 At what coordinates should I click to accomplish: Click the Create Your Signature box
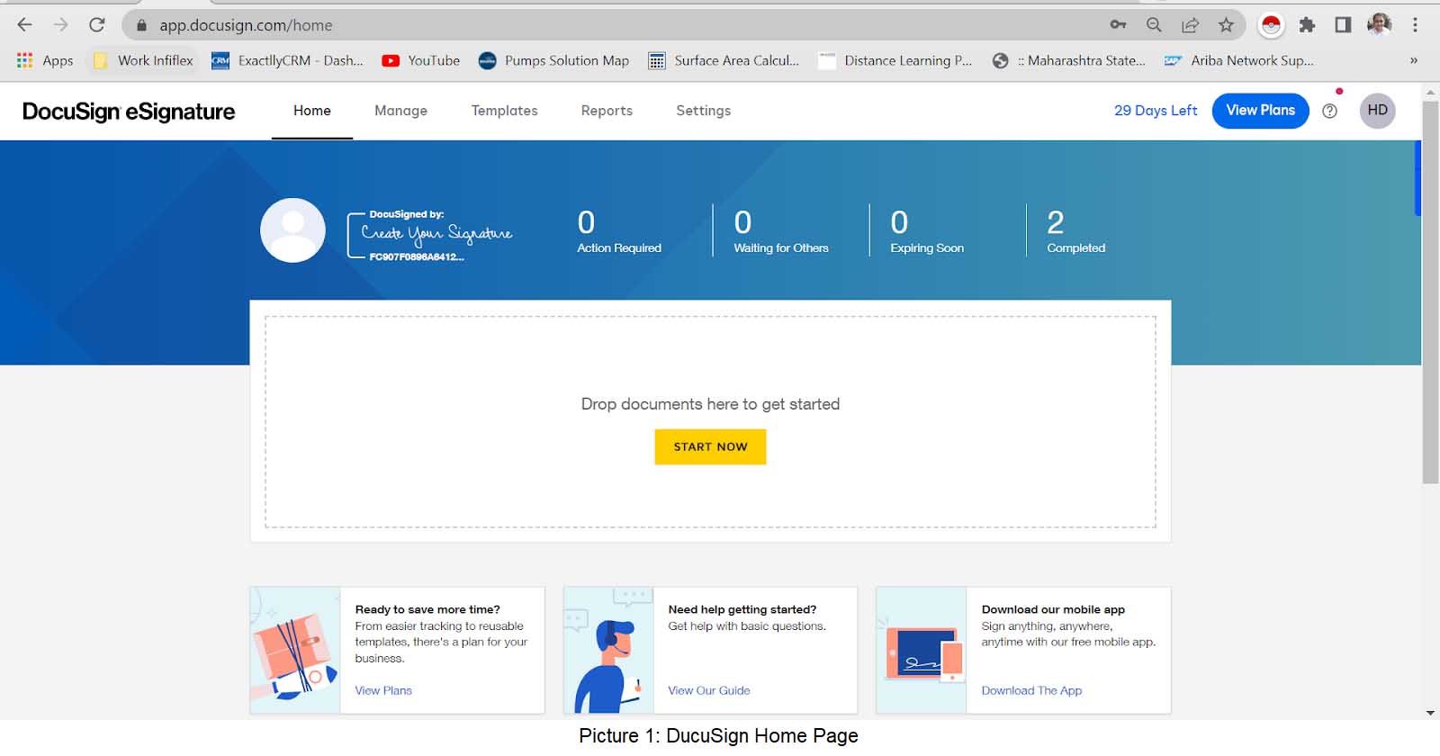click(x=430, y=236)
